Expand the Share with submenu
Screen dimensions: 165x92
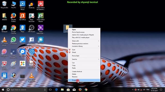(84, 41)
